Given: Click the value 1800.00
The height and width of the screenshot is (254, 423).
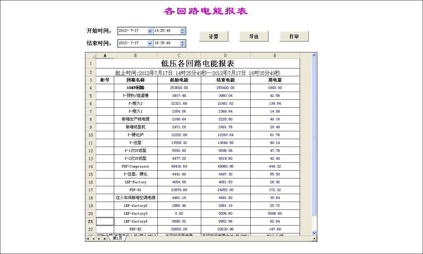Looking at the screenshot, I should pyautogui.click(x=275, y=88).
